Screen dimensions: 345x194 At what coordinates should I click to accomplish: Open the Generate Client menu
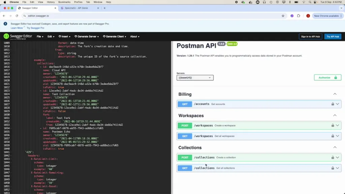(115, 36)
